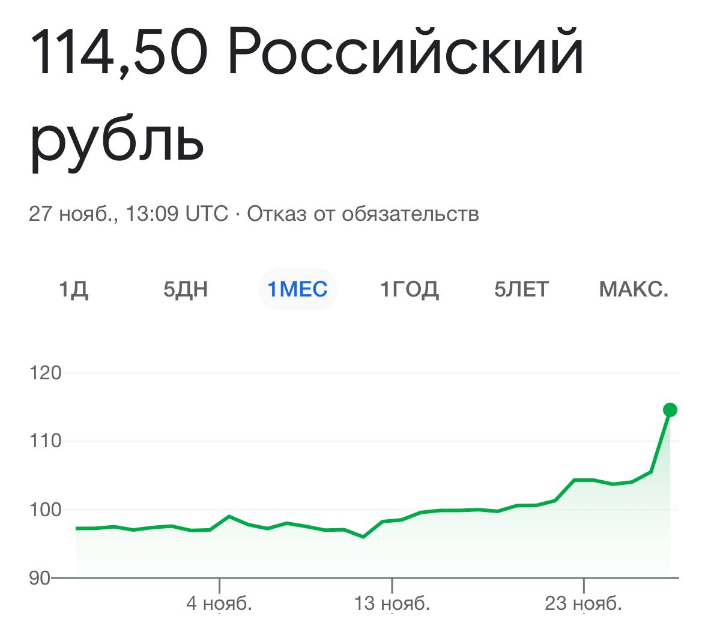Click the 13 нояб. axis tick
The height and width of the screenshot is (635, 708).
(392, 603)
